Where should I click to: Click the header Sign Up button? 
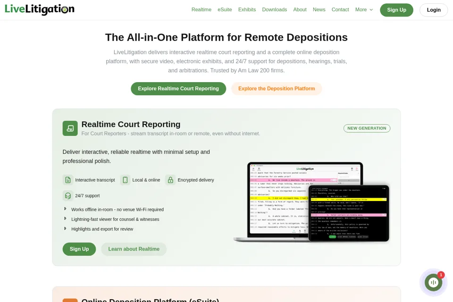[396, 10]
